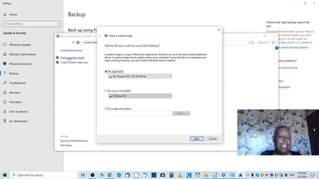The image size is (319, 179).
Task: Open Windows Update settings
Action: [20, 45]
